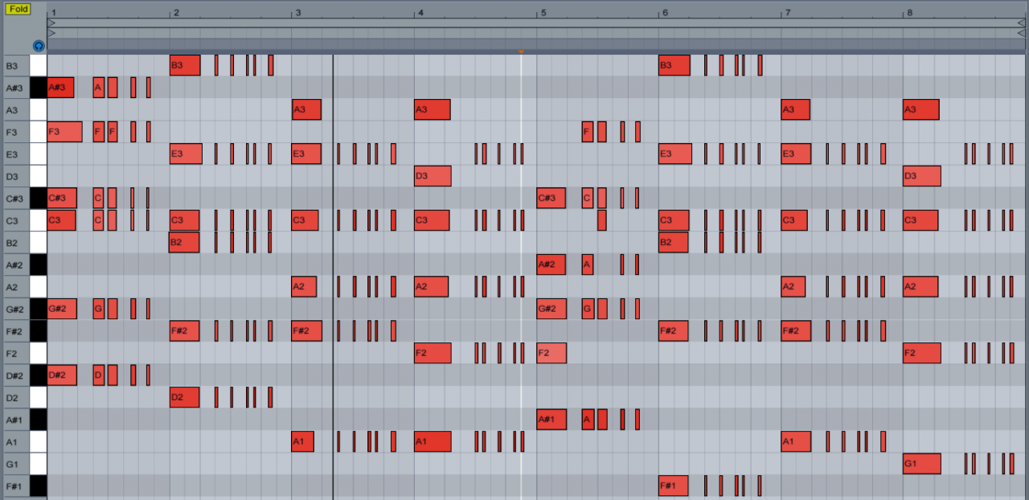The width and height of the screenshot is (1029, 500).
Task: Click the B2 piano key
Action: pyautogui.click(x=39, y=242)
